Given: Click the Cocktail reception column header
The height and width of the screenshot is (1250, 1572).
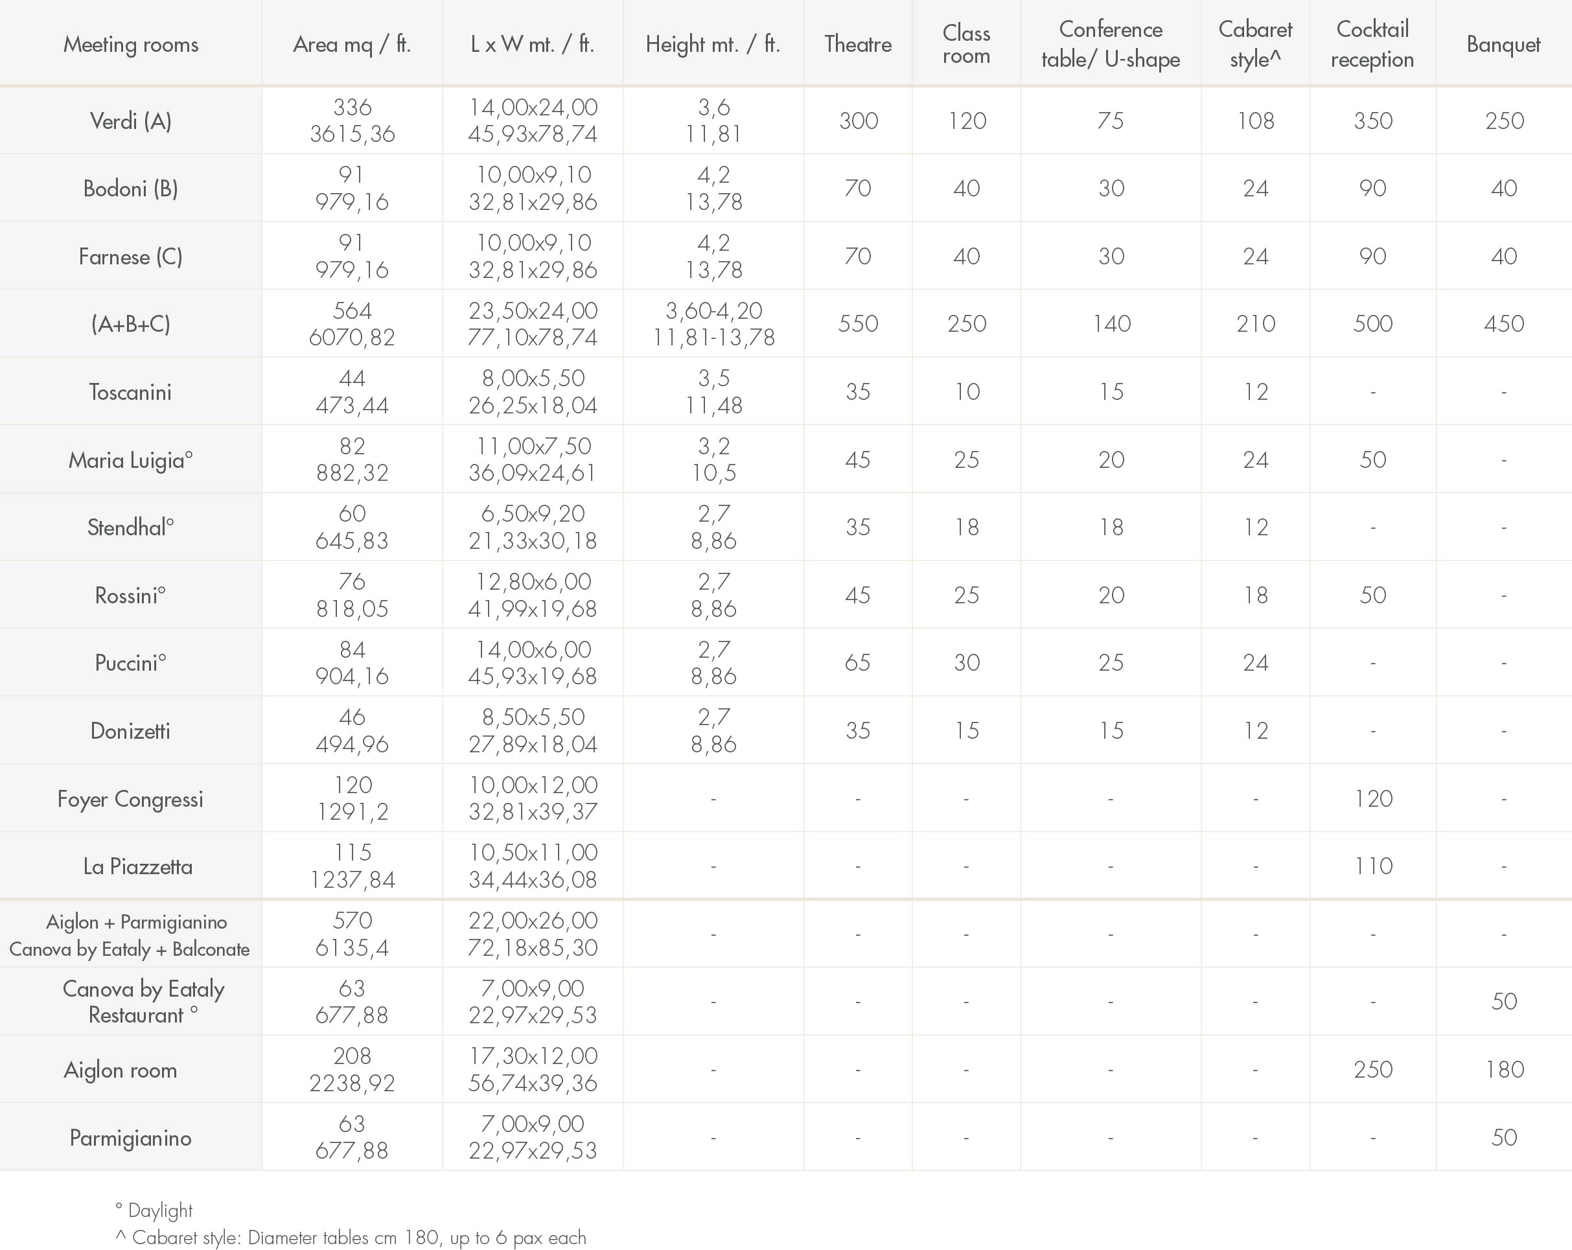Looking at the screenshot, I should point(1372,44).
